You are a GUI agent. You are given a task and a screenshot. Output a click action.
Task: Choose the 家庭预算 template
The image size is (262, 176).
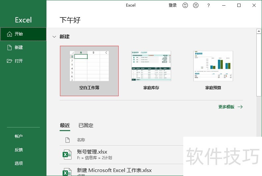(x=213, y=71)
